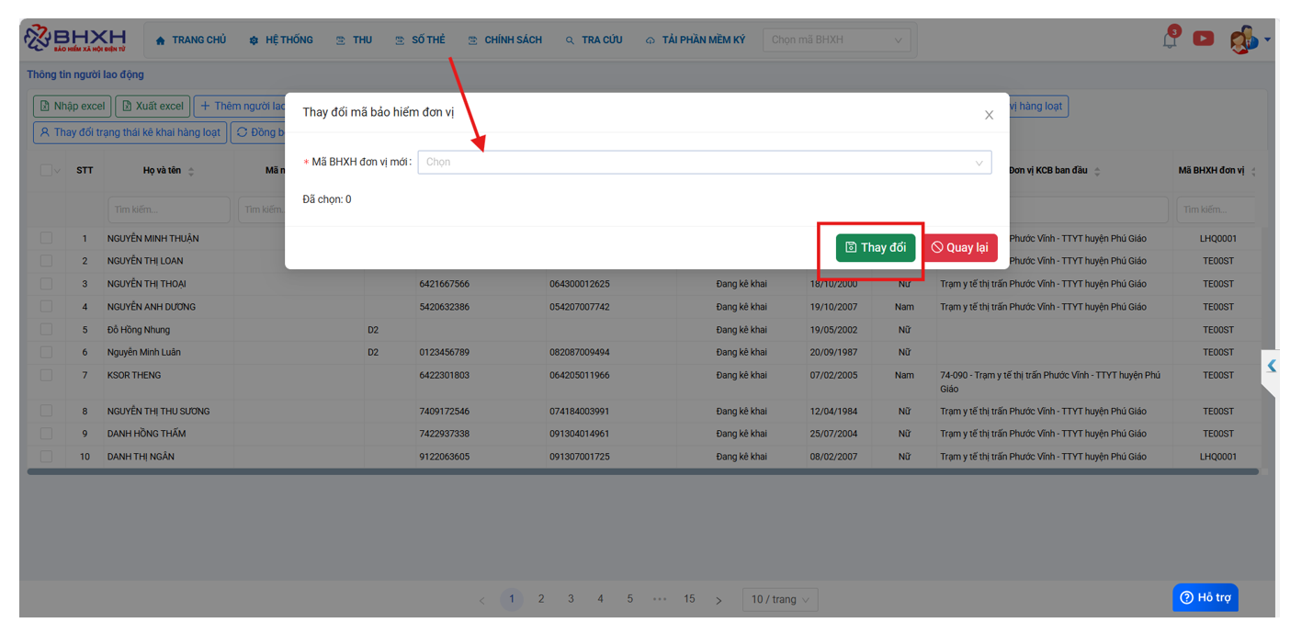The width and height of the screenshot is (1290, 634).
Task: Open the user avatar profile menu
Action: click(1244, 40)
